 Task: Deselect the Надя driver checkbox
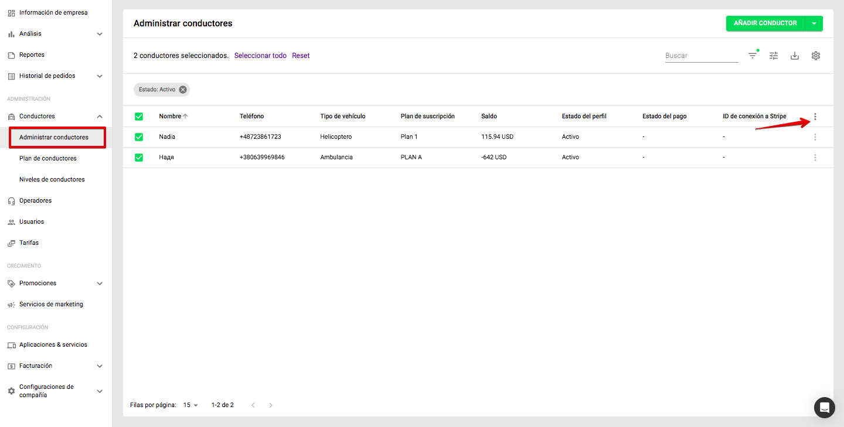pyautogui.click(x=139, y=158)
